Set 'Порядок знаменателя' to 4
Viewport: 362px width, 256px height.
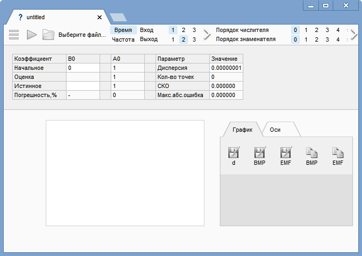click(x=338, y=39)
